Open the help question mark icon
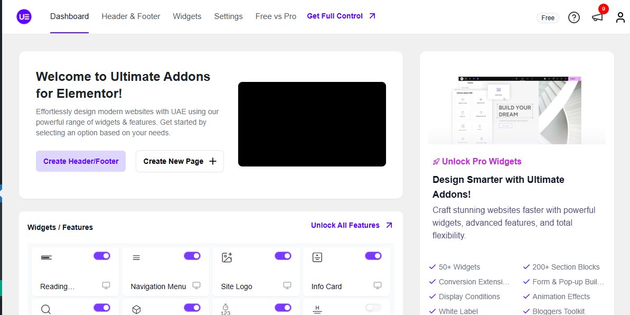This screenshot has height=315, width=630. pos(573,17)
